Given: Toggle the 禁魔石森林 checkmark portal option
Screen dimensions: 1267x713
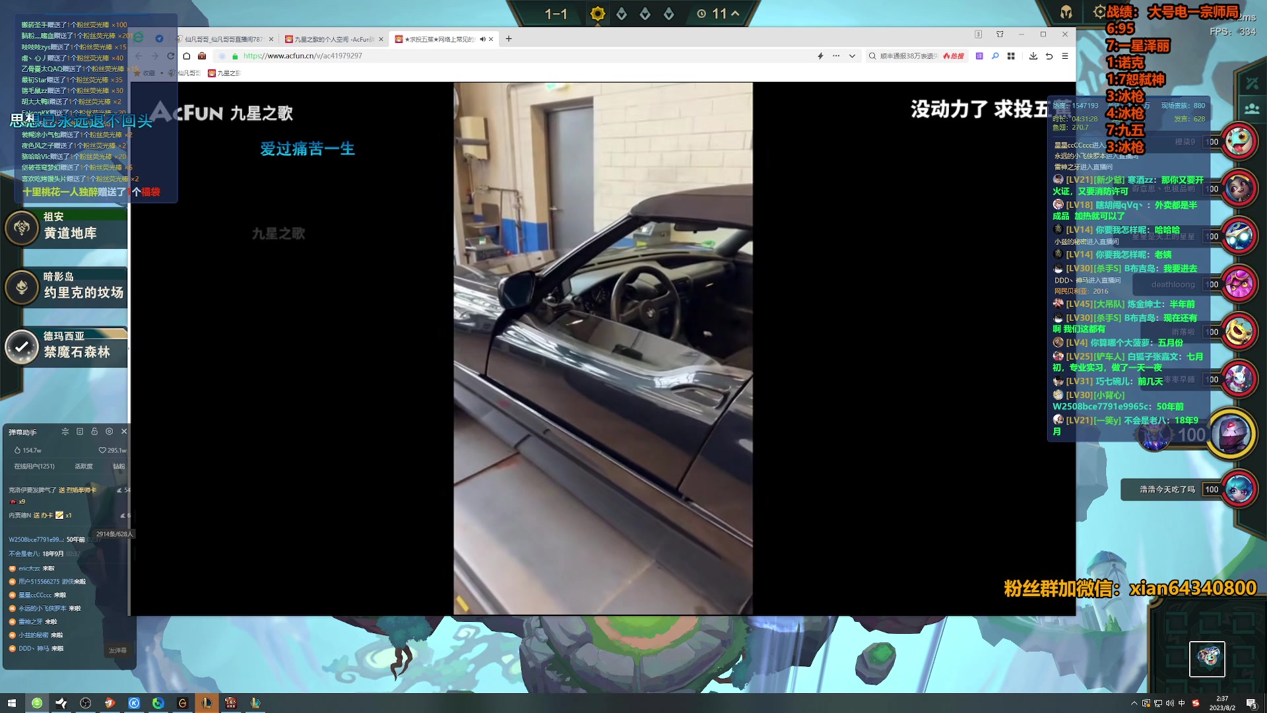Looking at the screenshot, I should click(22, 347).
